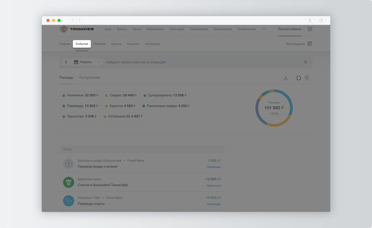Open Бизнес in top navigation

click(x=122, y=29)
